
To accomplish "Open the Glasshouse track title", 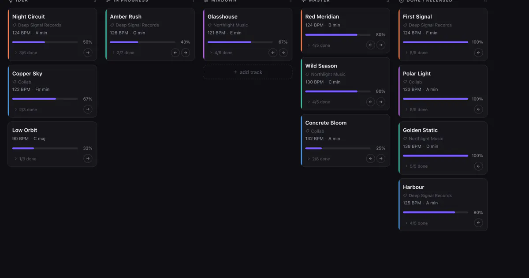I will pos(223,17).
